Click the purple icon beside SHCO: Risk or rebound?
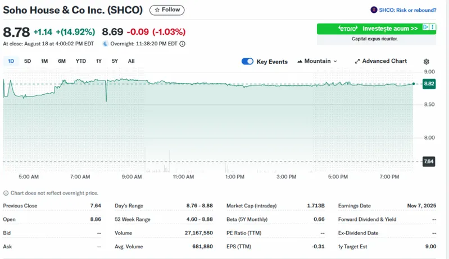Viewport: 449px width, 259px height. 374,10
